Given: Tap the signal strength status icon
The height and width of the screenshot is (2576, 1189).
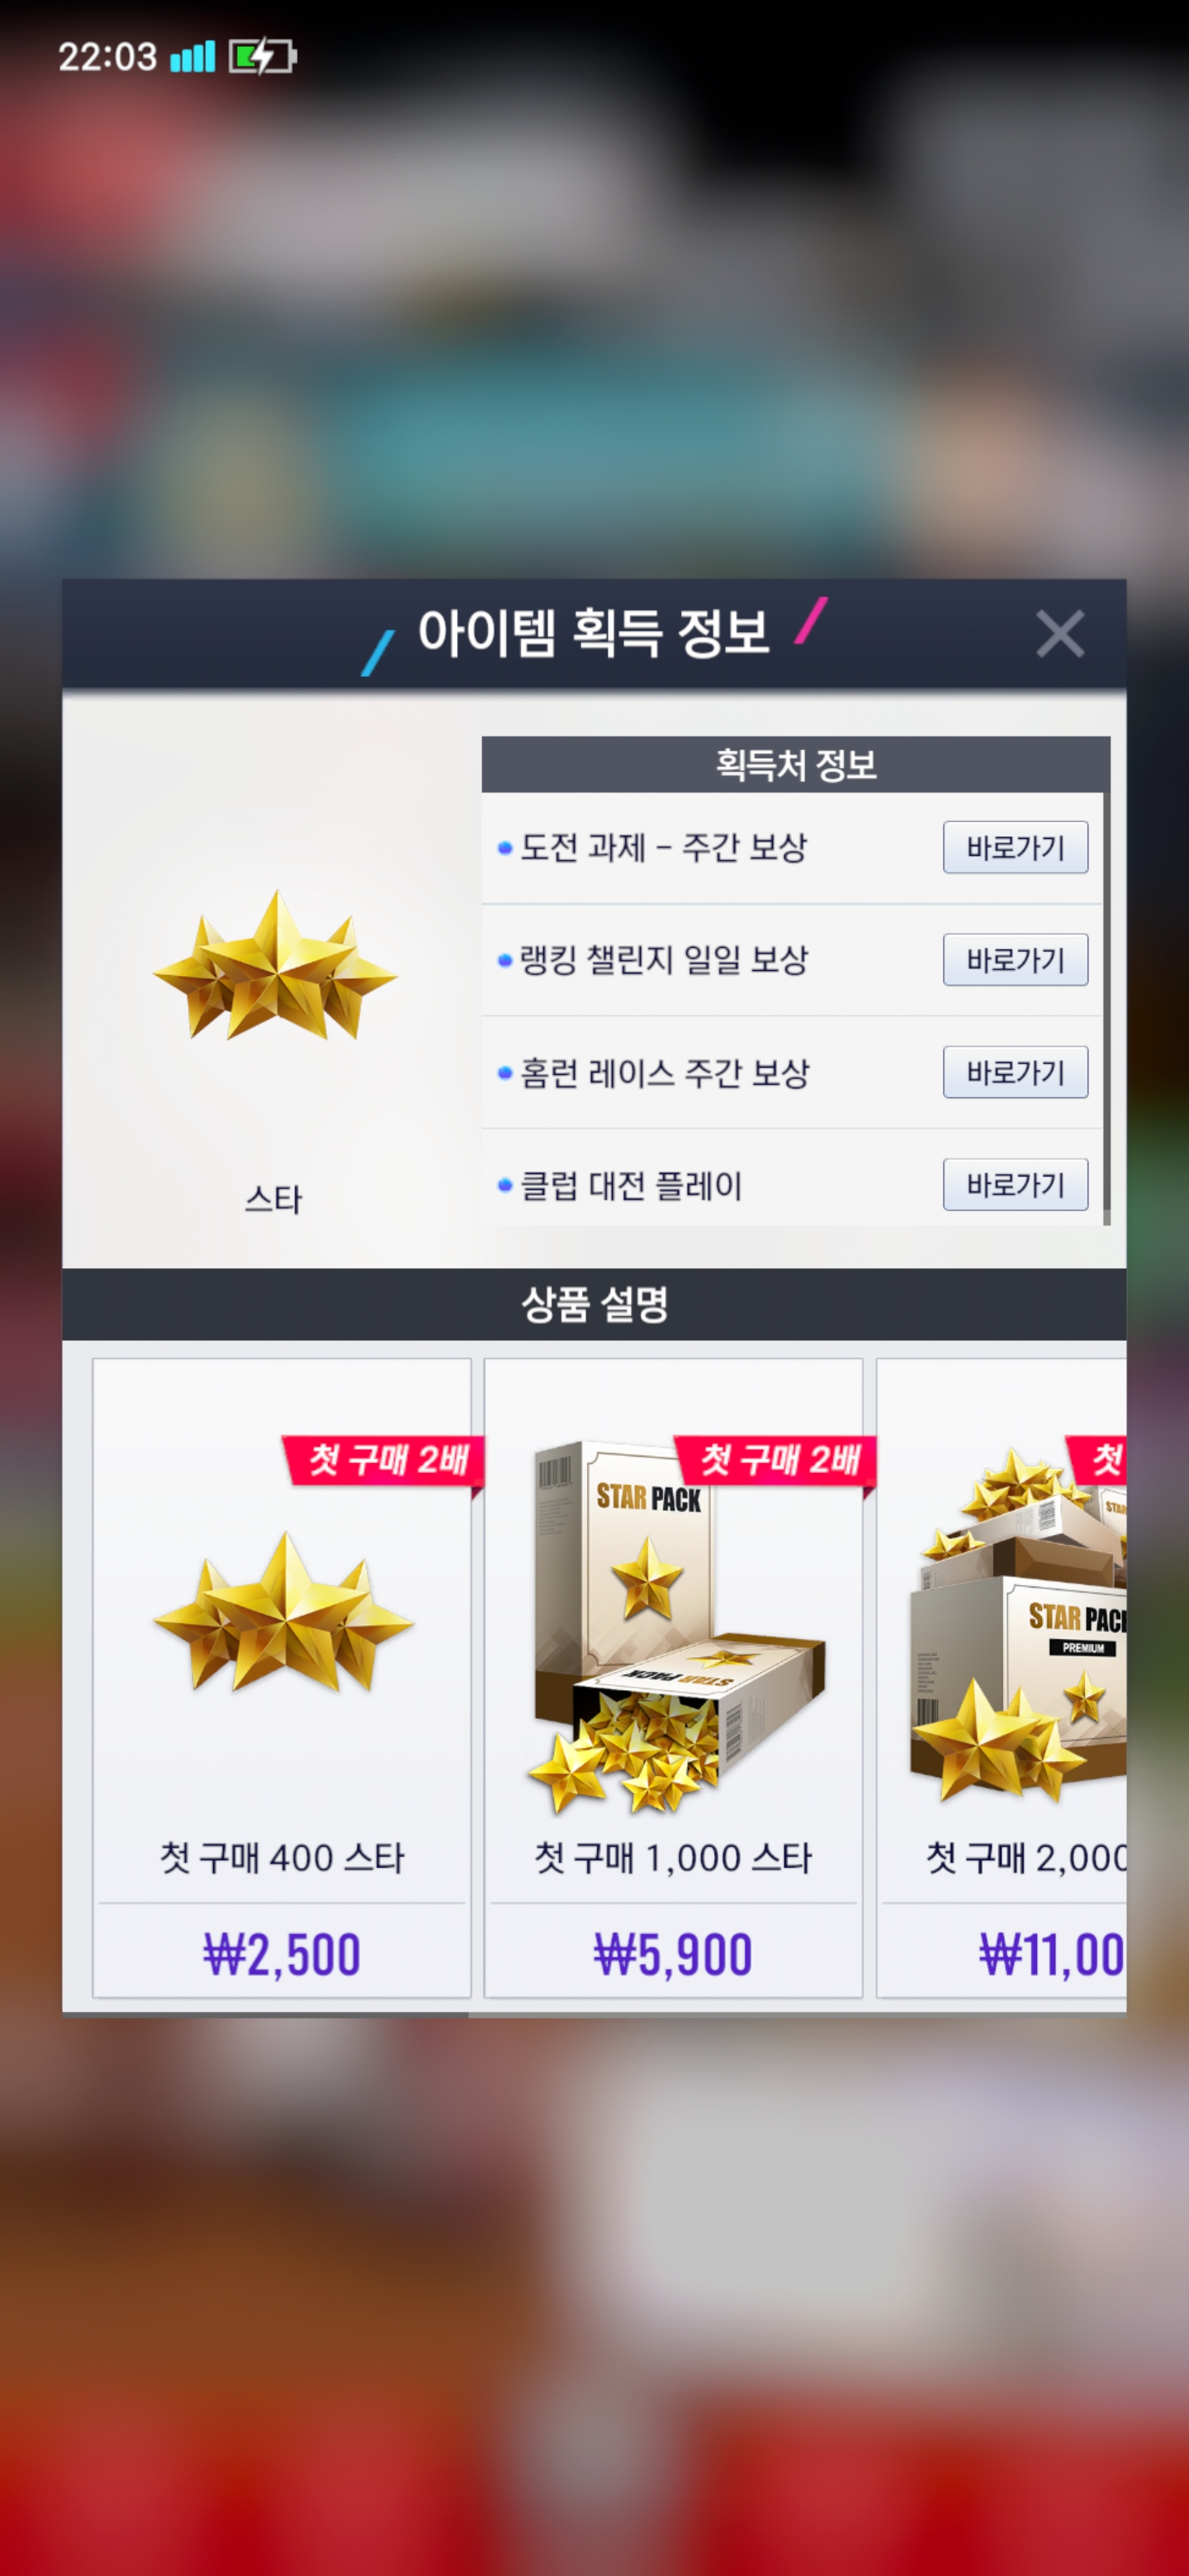Looking at the screenshot, I should (x=192, y=57).
